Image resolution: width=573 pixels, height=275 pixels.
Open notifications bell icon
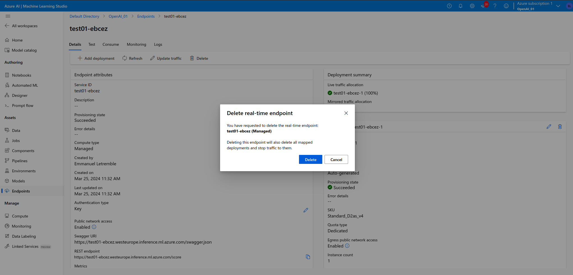460,6
